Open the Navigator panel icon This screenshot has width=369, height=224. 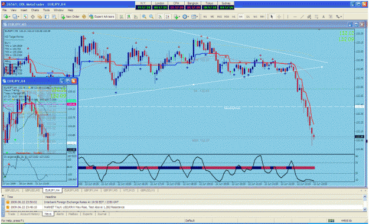pos(40,17)
